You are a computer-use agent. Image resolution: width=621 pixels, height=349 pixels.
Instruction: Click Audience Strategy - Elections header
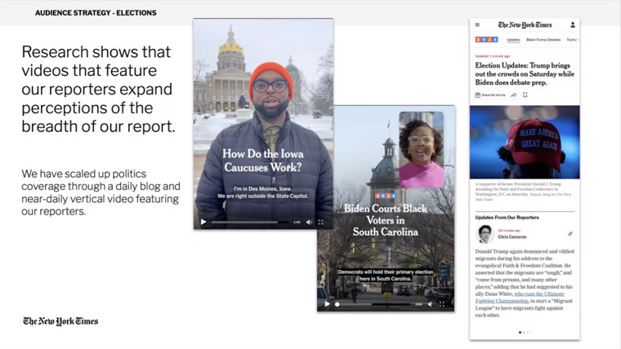point(96,13)
